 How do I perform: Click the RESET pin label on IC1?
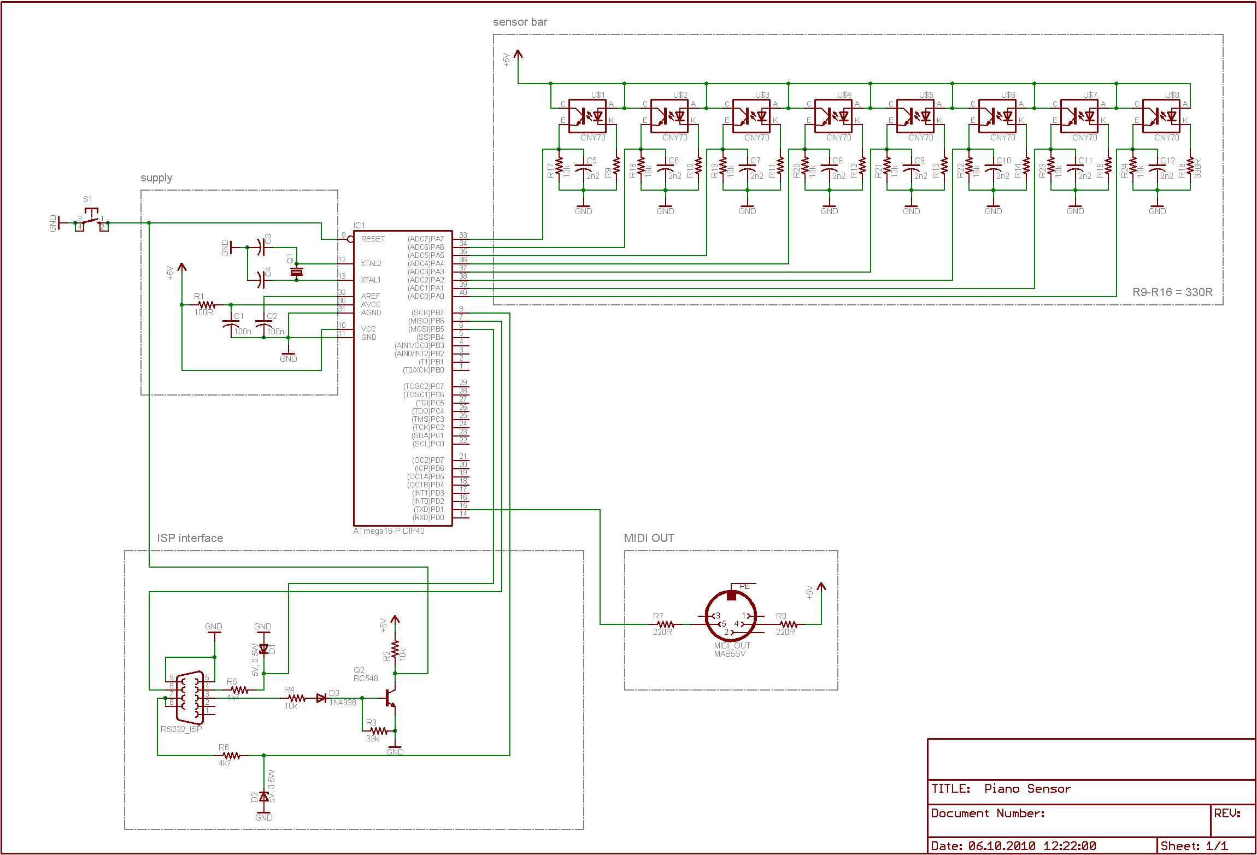pos(373,239)
